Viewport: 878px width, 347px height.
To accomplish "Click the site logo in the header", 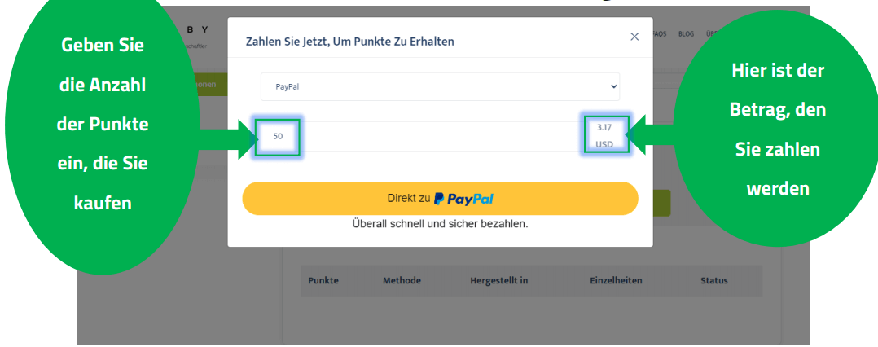I will point(198,33).
